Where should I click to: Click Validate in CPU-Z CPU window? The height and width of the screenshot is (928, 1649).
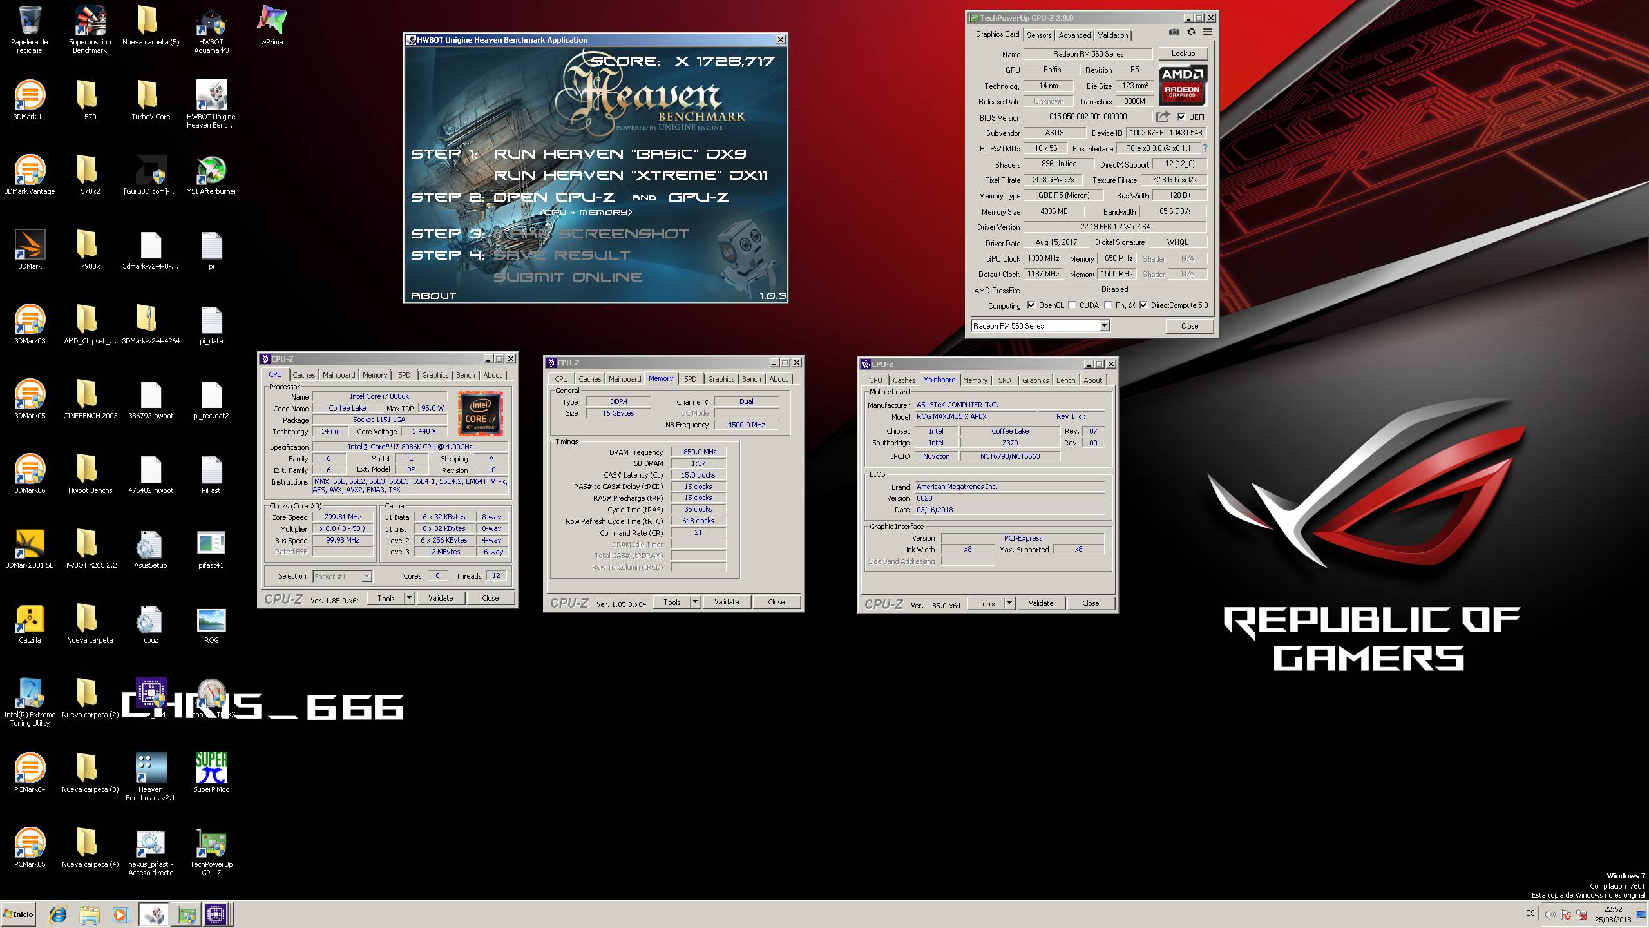(x=441, y=598)
